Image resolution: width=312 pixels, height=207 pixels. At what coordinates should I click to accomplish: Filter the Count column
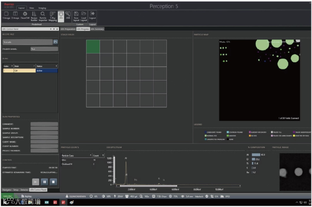point(103,156)
